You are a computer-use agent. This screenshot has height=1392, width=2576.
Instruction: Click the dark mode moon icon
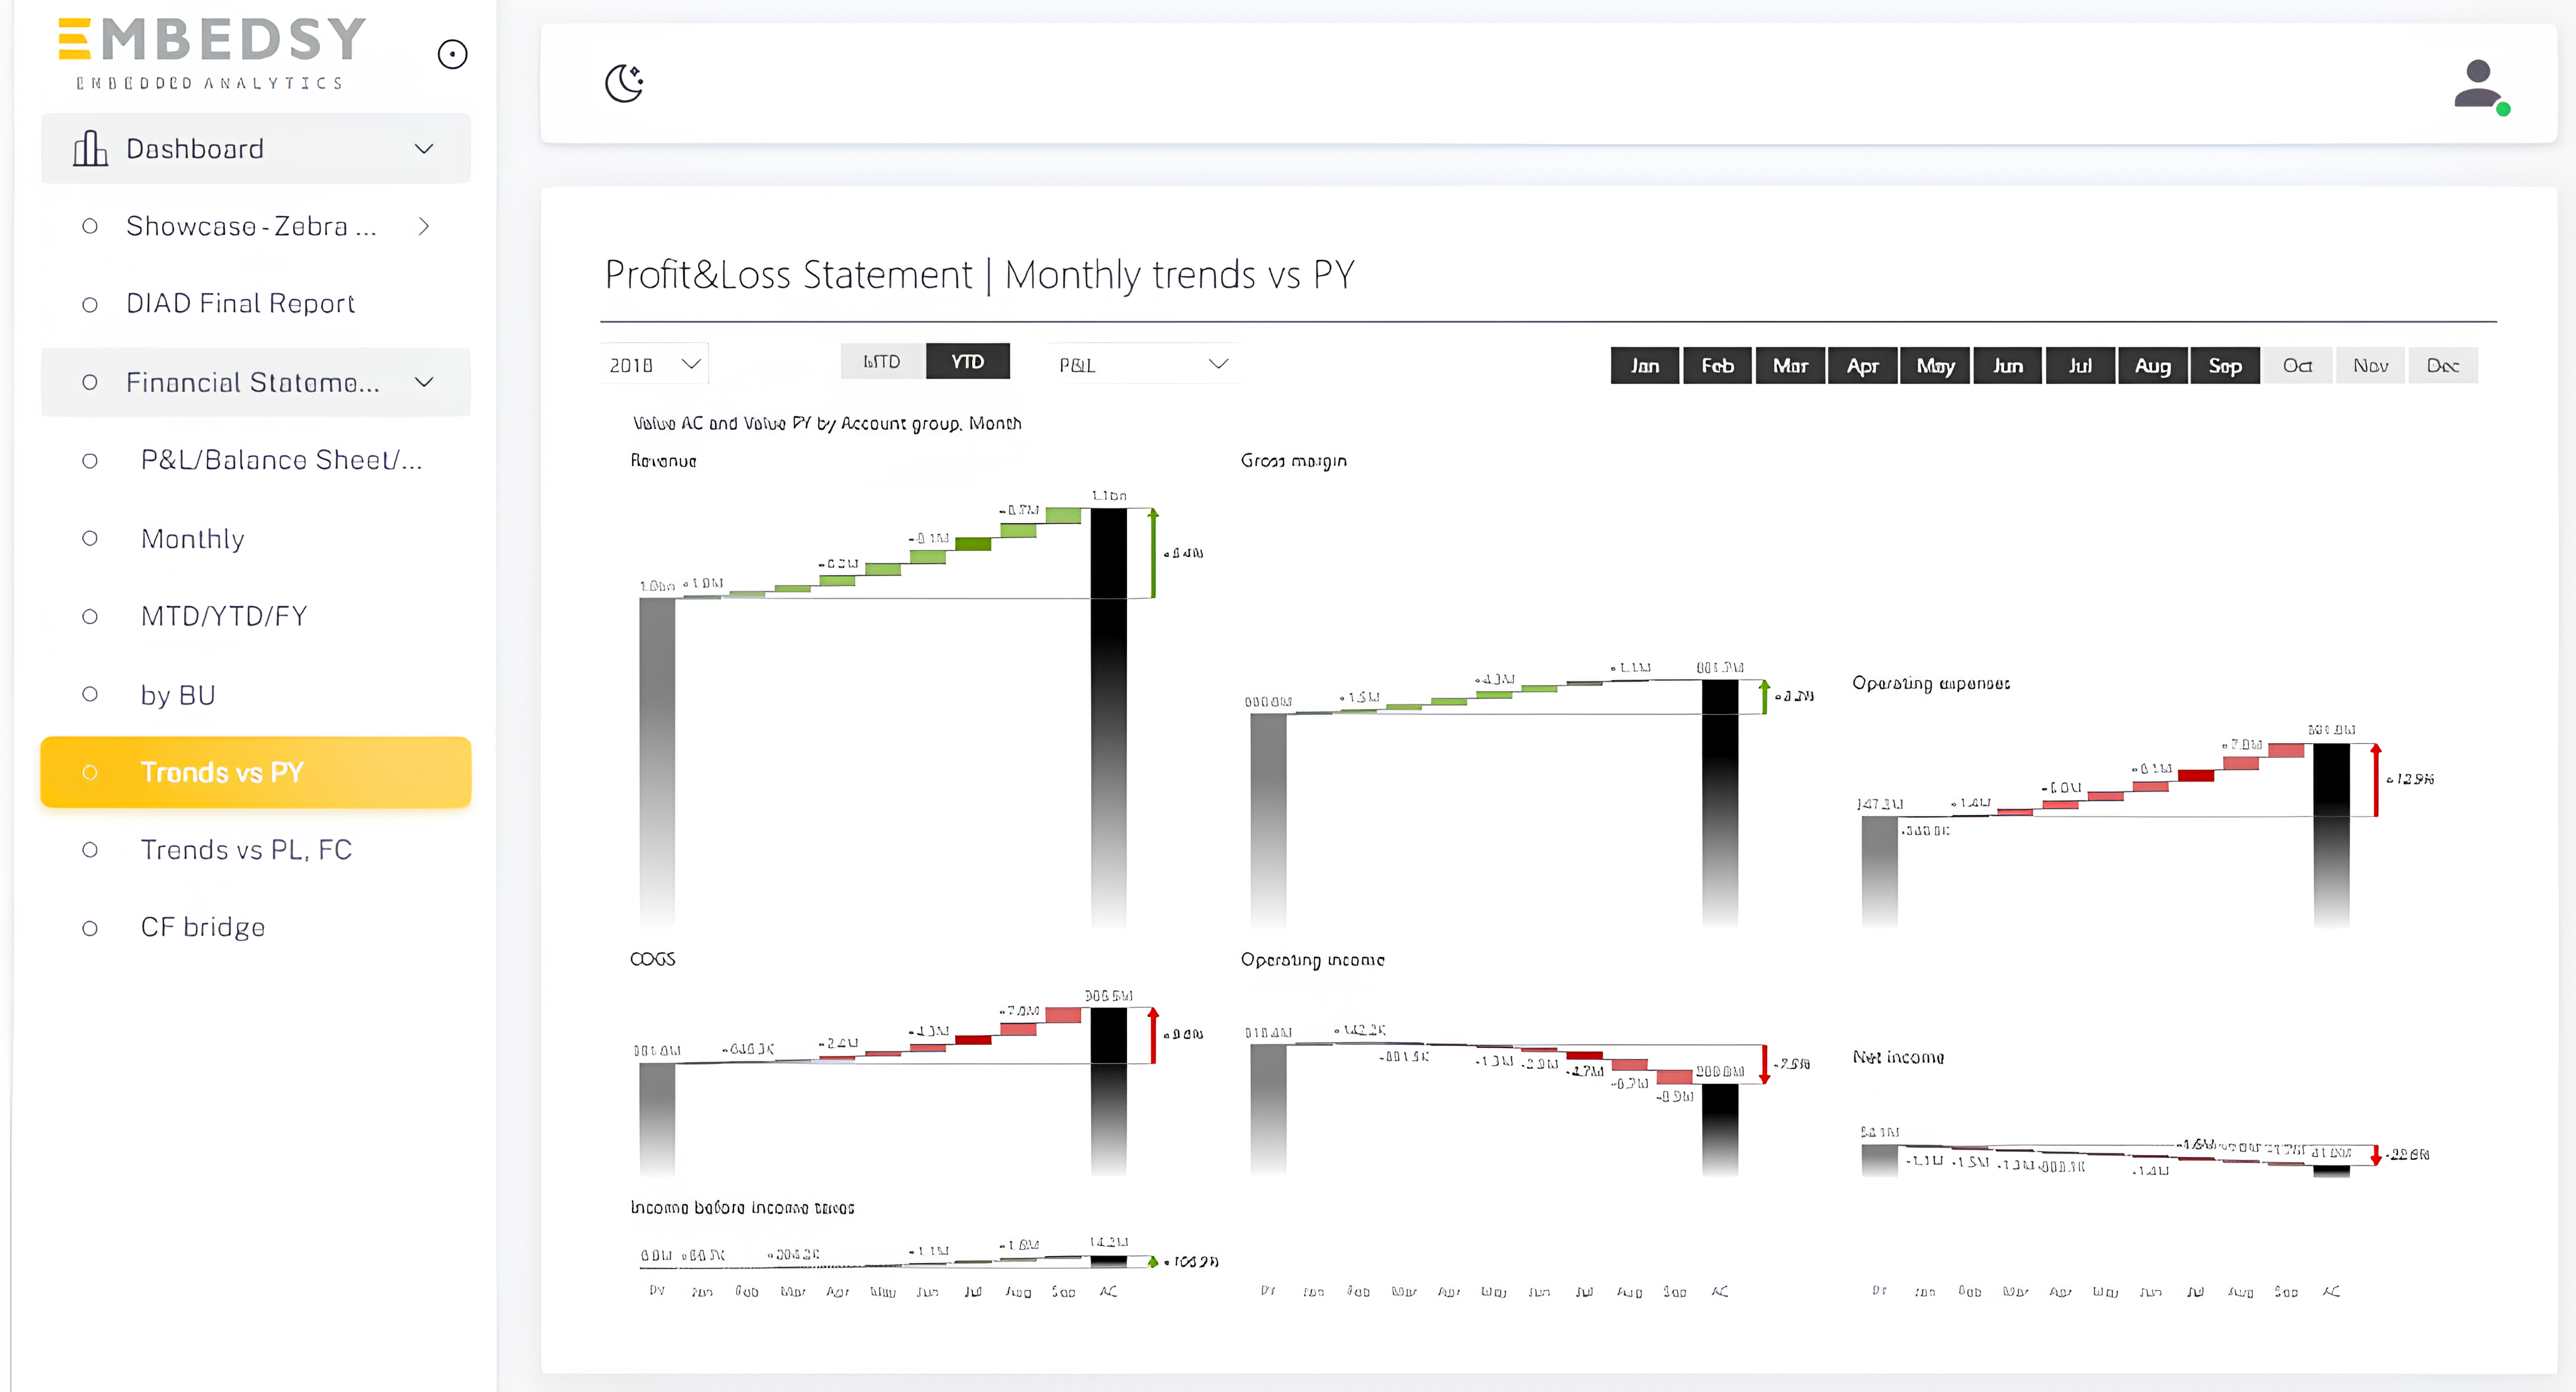tap(624, 83)
